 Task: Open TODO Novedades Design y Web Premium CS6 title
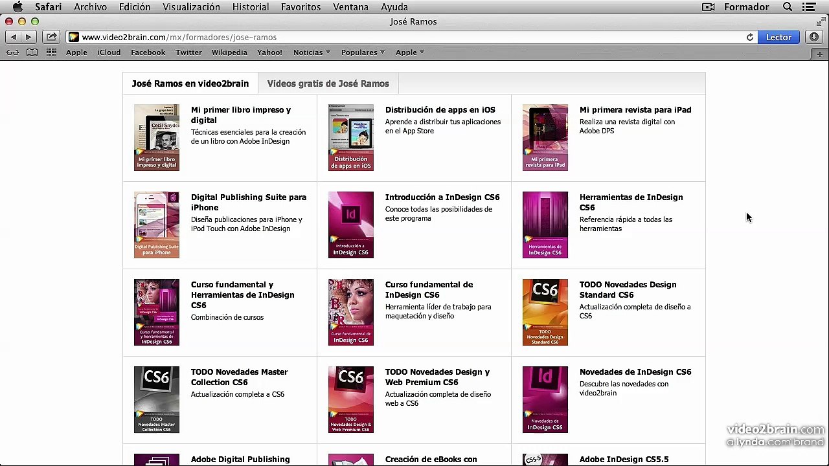click(437, 377)
